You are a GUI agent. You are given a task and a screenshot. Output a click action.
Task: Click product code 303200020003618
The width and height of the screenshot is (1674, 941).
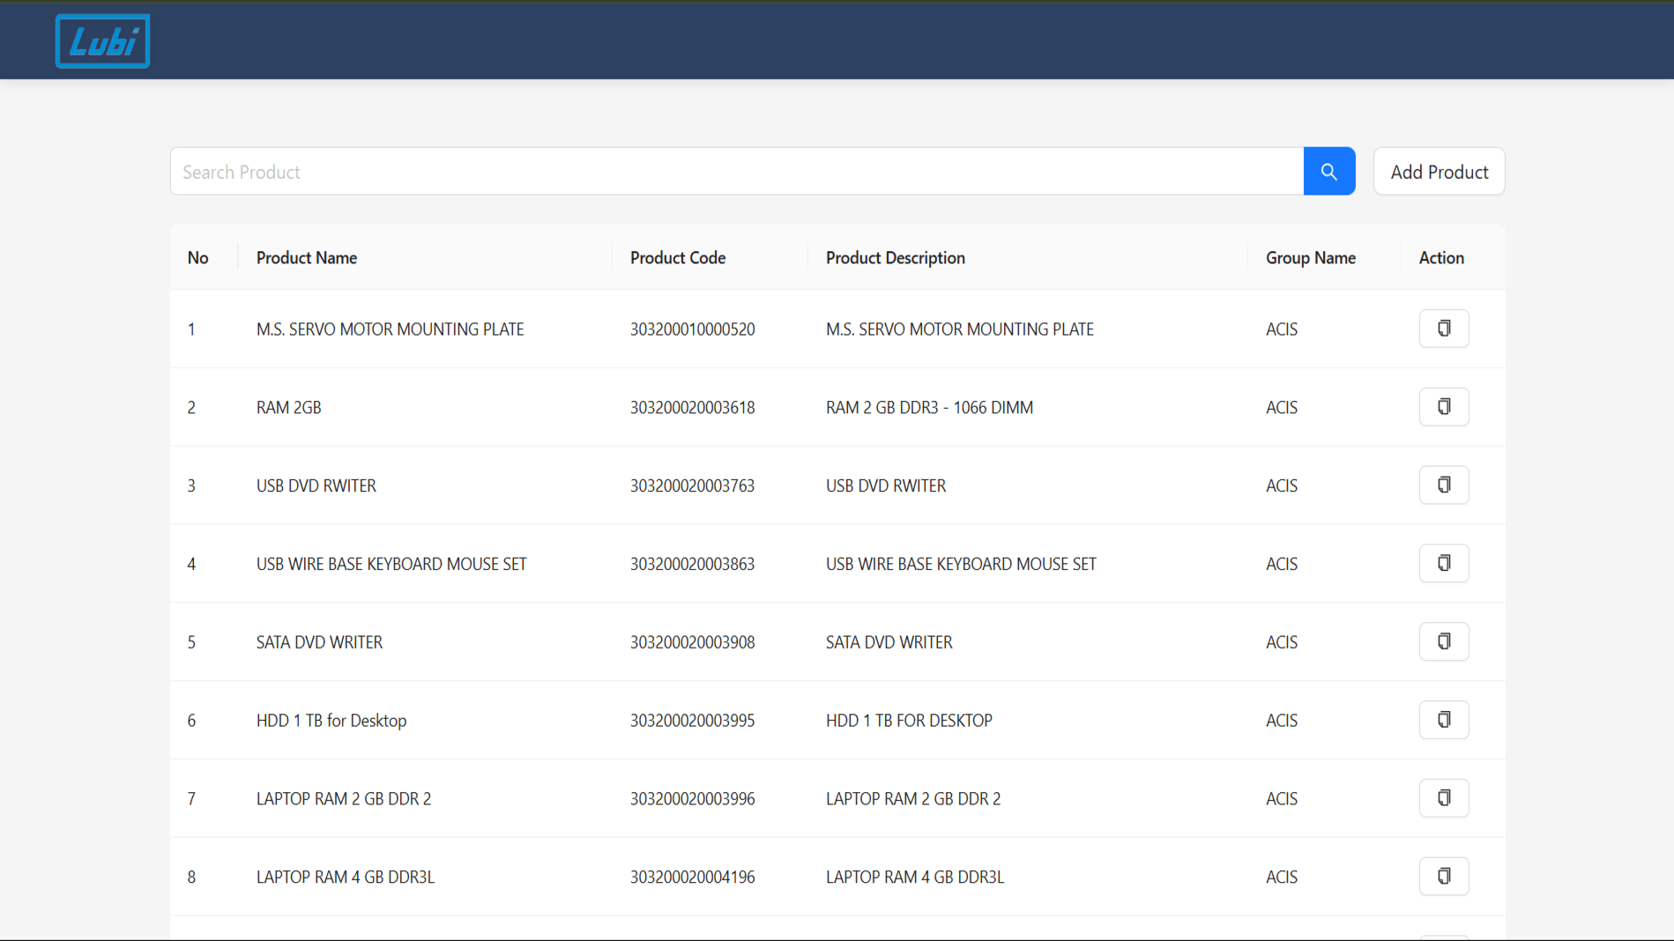pos(692,408)
